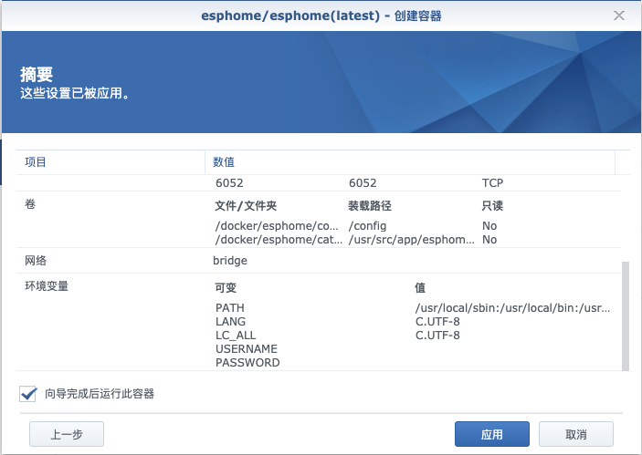The width and height of the screenshot is (642, 455).
Task: Click the 网络 row label
Action: tap(36, 261)
